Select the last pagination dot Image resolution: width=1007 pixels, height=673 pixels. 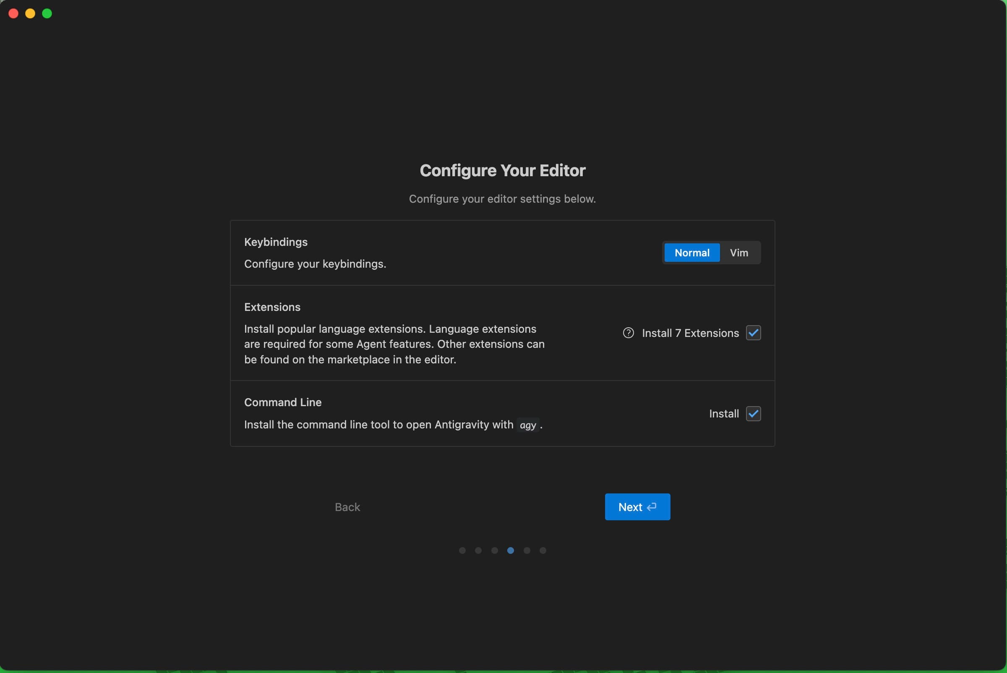[543, 550]
